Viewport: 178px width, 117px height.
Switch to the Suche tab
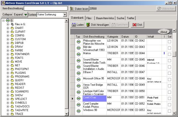point(120,18)
